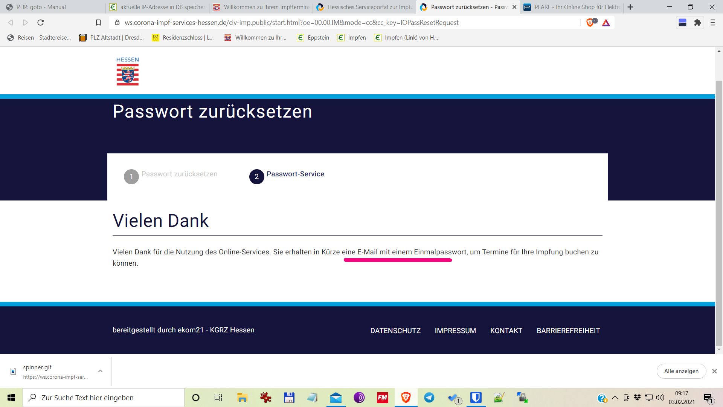Click the Brave Rewards triangle icon

click(606, 23)
